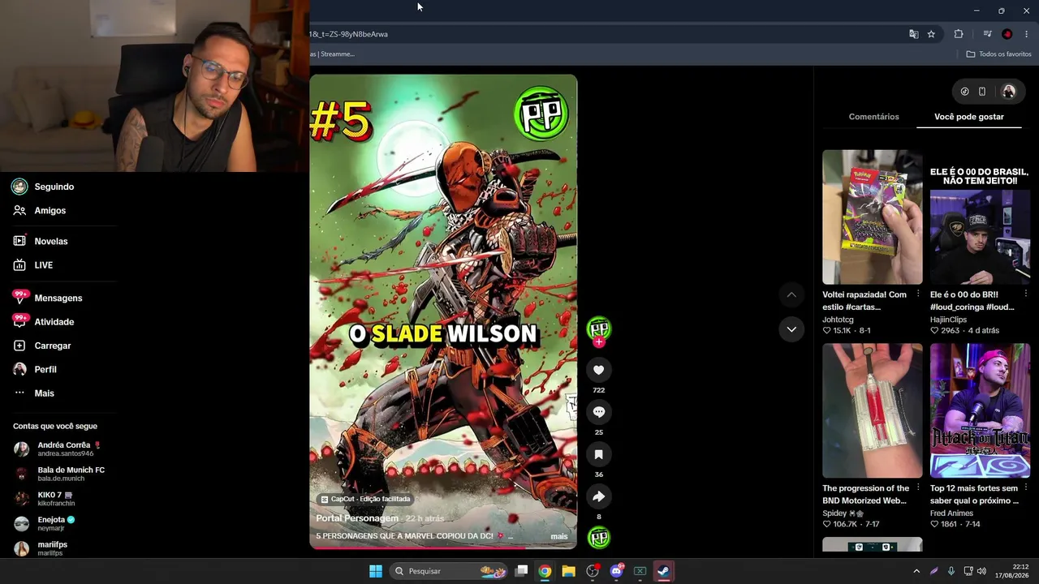Open the Steam app in the taskbar
The image size is (1039, 584).
[663, 571]
